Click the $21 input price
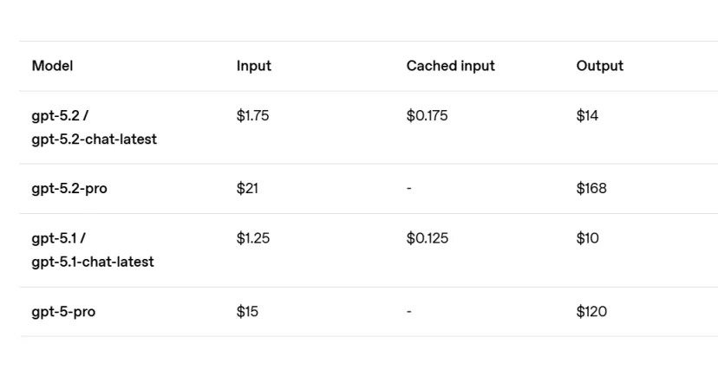Screen dimensions: 718x376 (247, 189)
